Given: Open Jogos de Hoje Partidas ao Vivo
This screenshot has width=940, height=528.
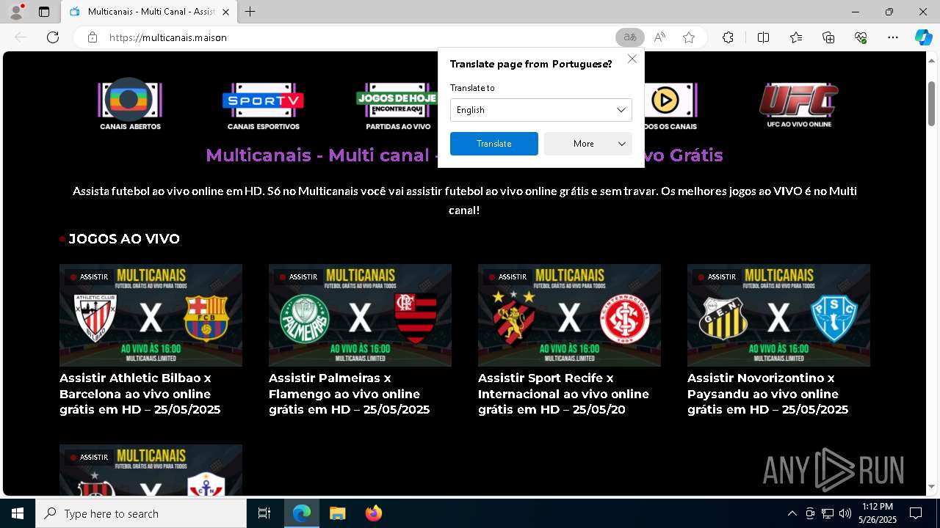Looking at the screenshot, I should tap(398, 106).
